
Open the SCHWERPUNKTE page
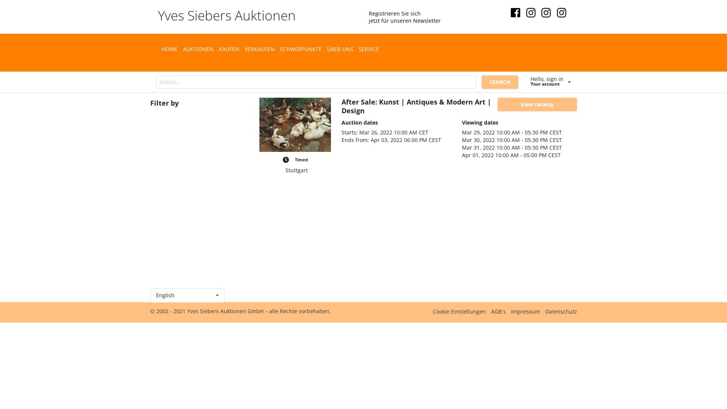click(x=301, y=49)
